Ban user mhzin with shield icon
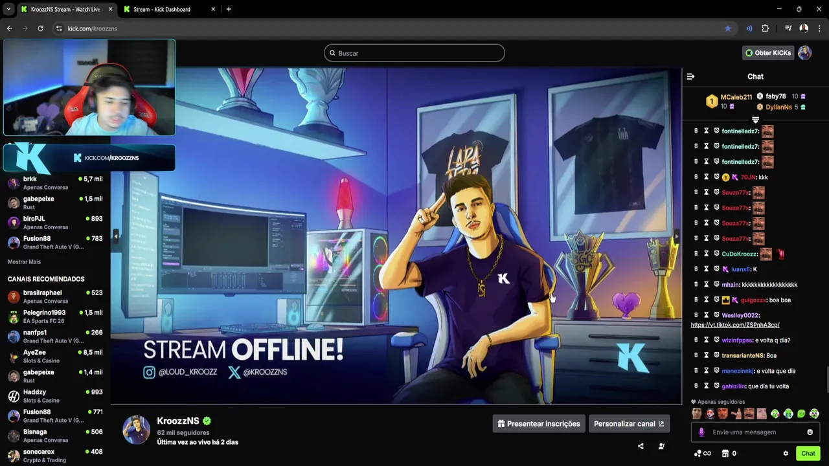This screenshot has width=829, height=466. [716, 284]
